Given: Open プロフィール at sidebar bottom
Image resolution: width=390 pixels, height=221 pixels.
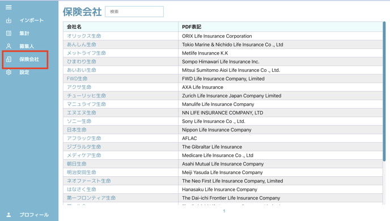Looking at the screenshot, I should [x=34, y=215].
